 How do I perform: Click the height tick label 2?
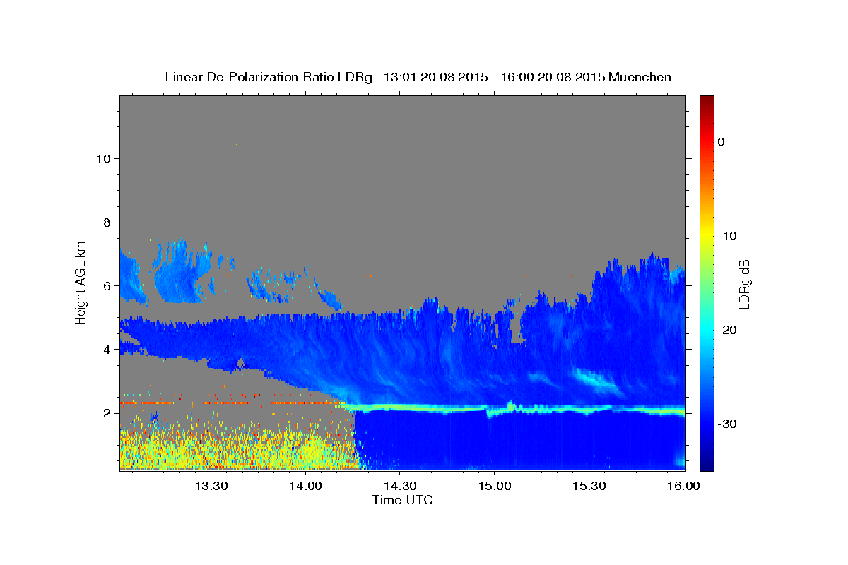(x=106, y=412)
